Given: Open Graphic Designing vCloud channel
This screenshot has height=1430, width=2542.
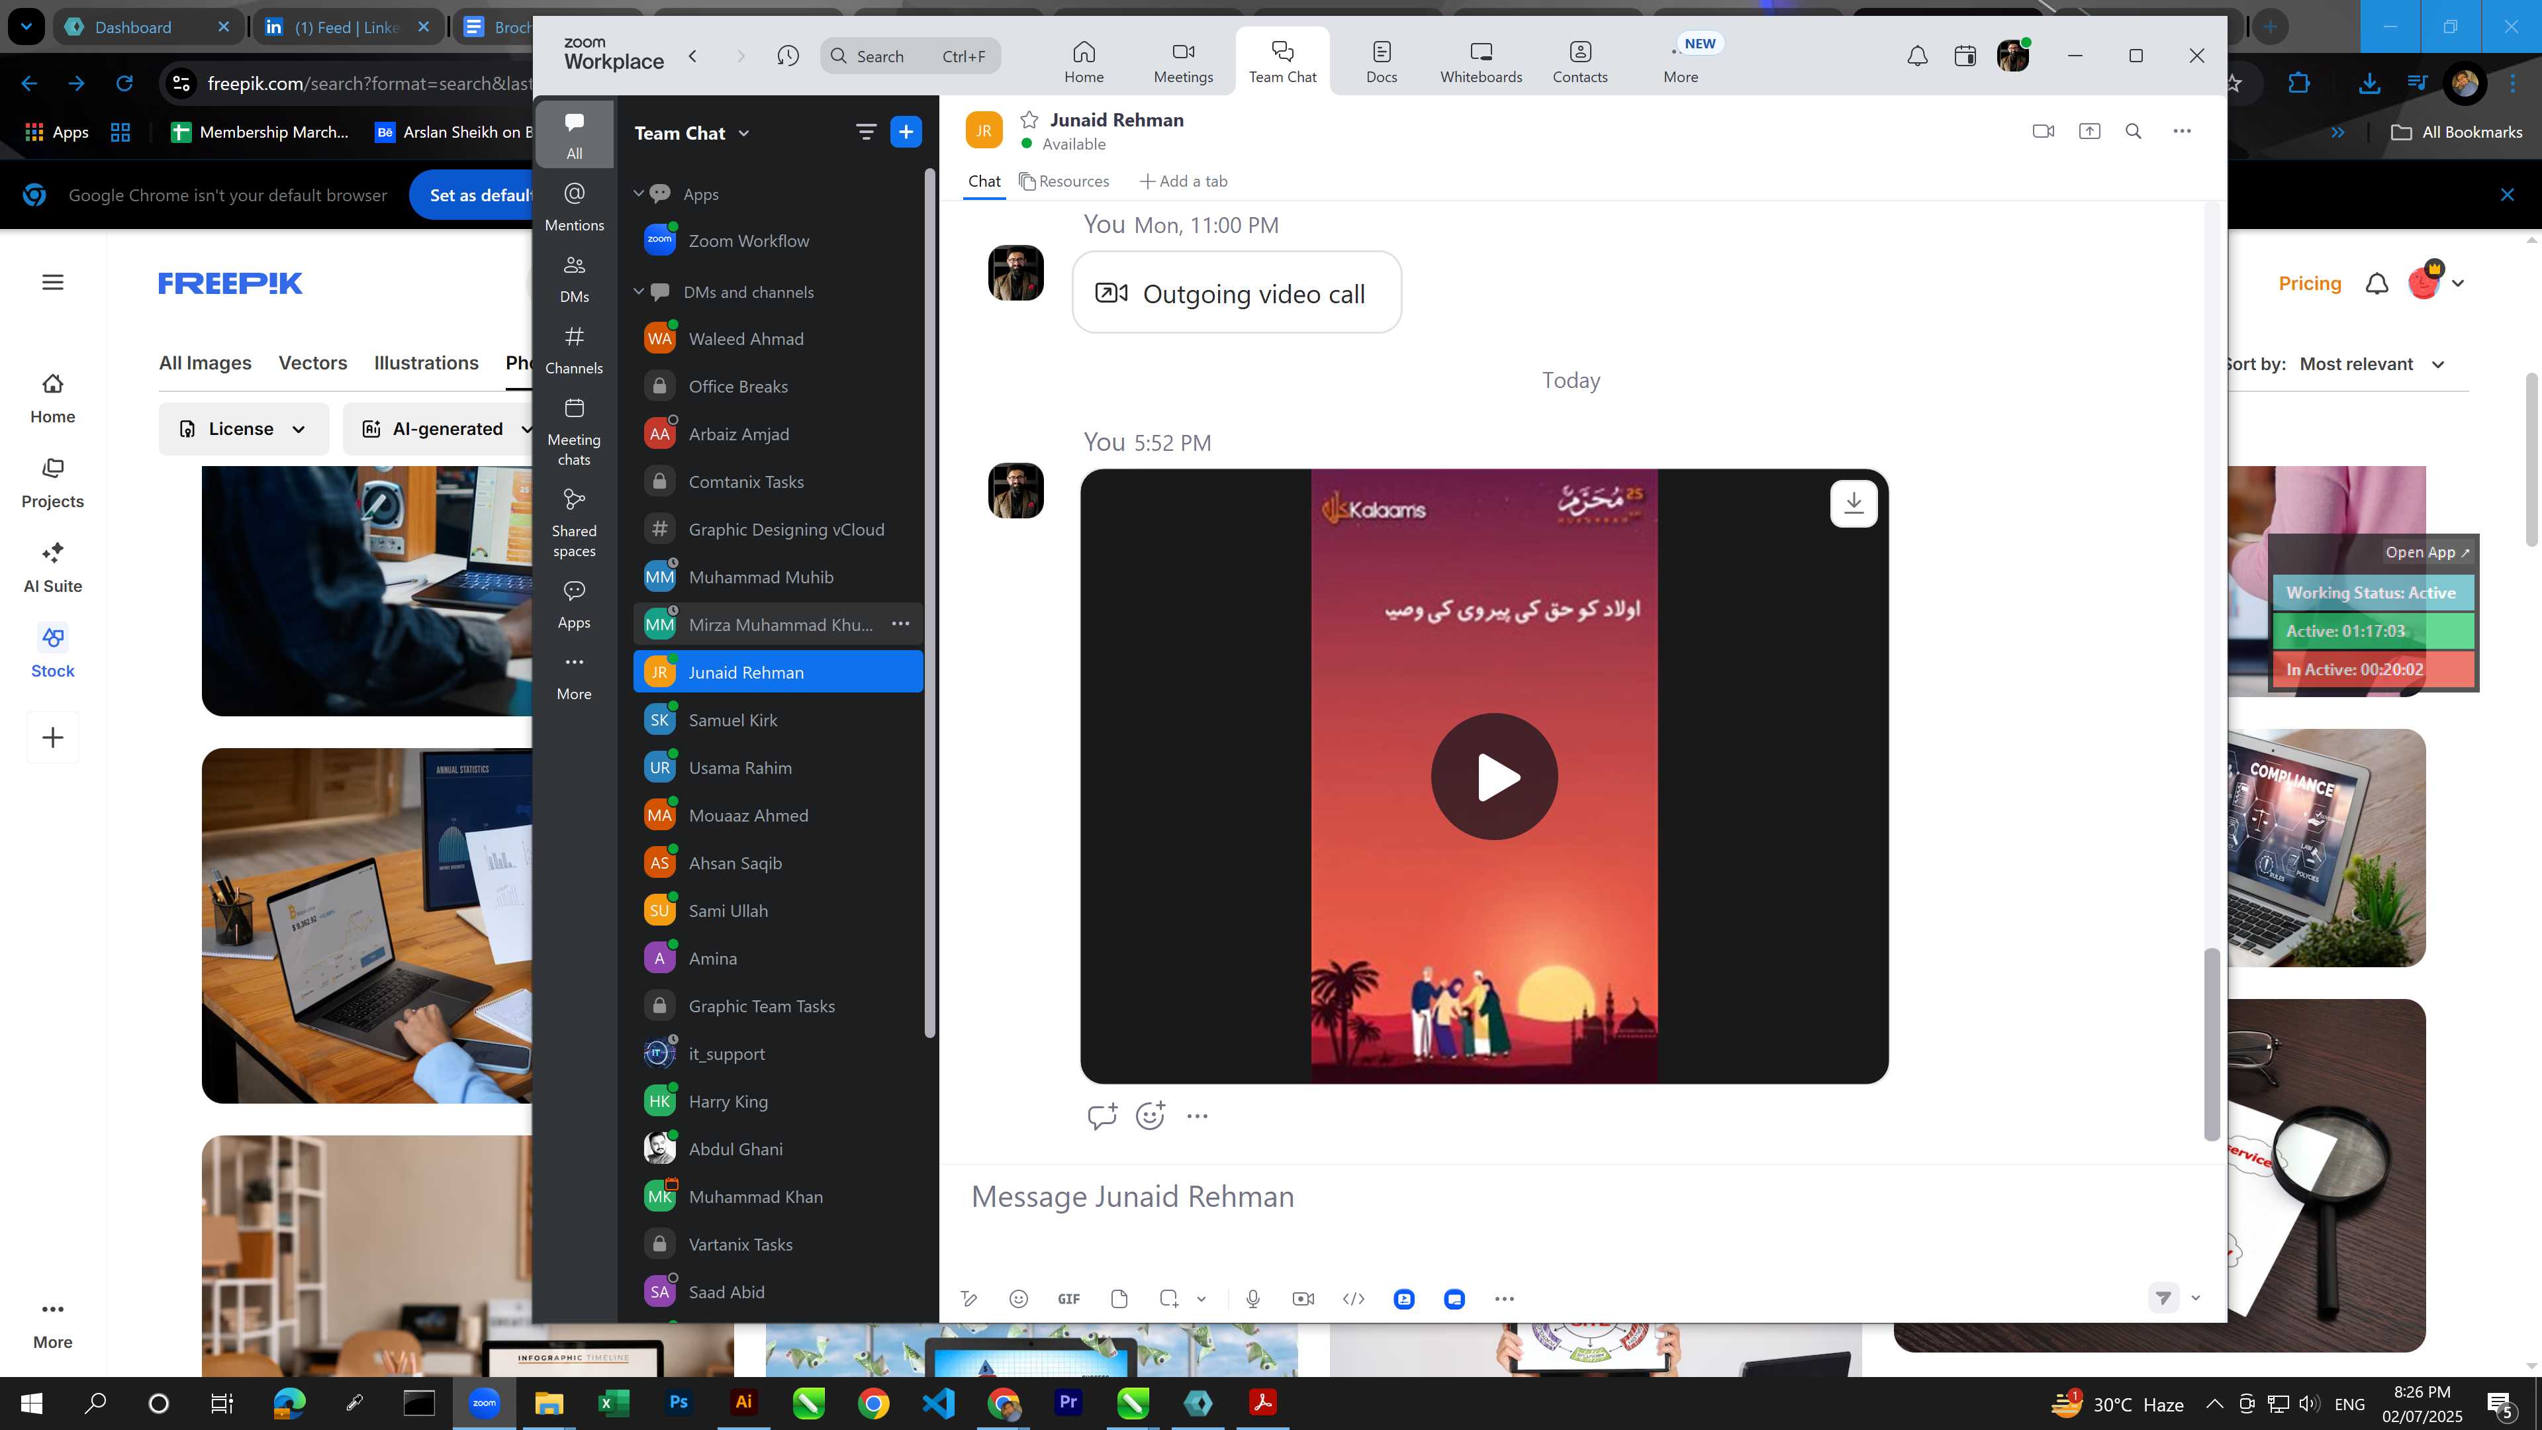Looking at the screenshot, I should 778,529.
